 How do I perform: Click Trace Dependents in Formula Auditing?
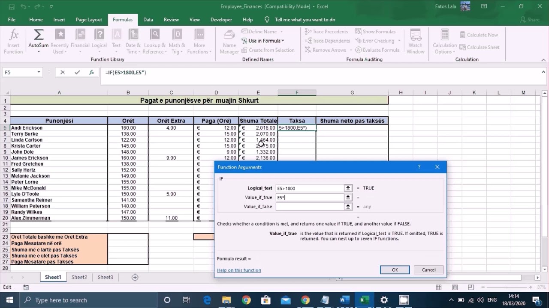tap(327, 41)
